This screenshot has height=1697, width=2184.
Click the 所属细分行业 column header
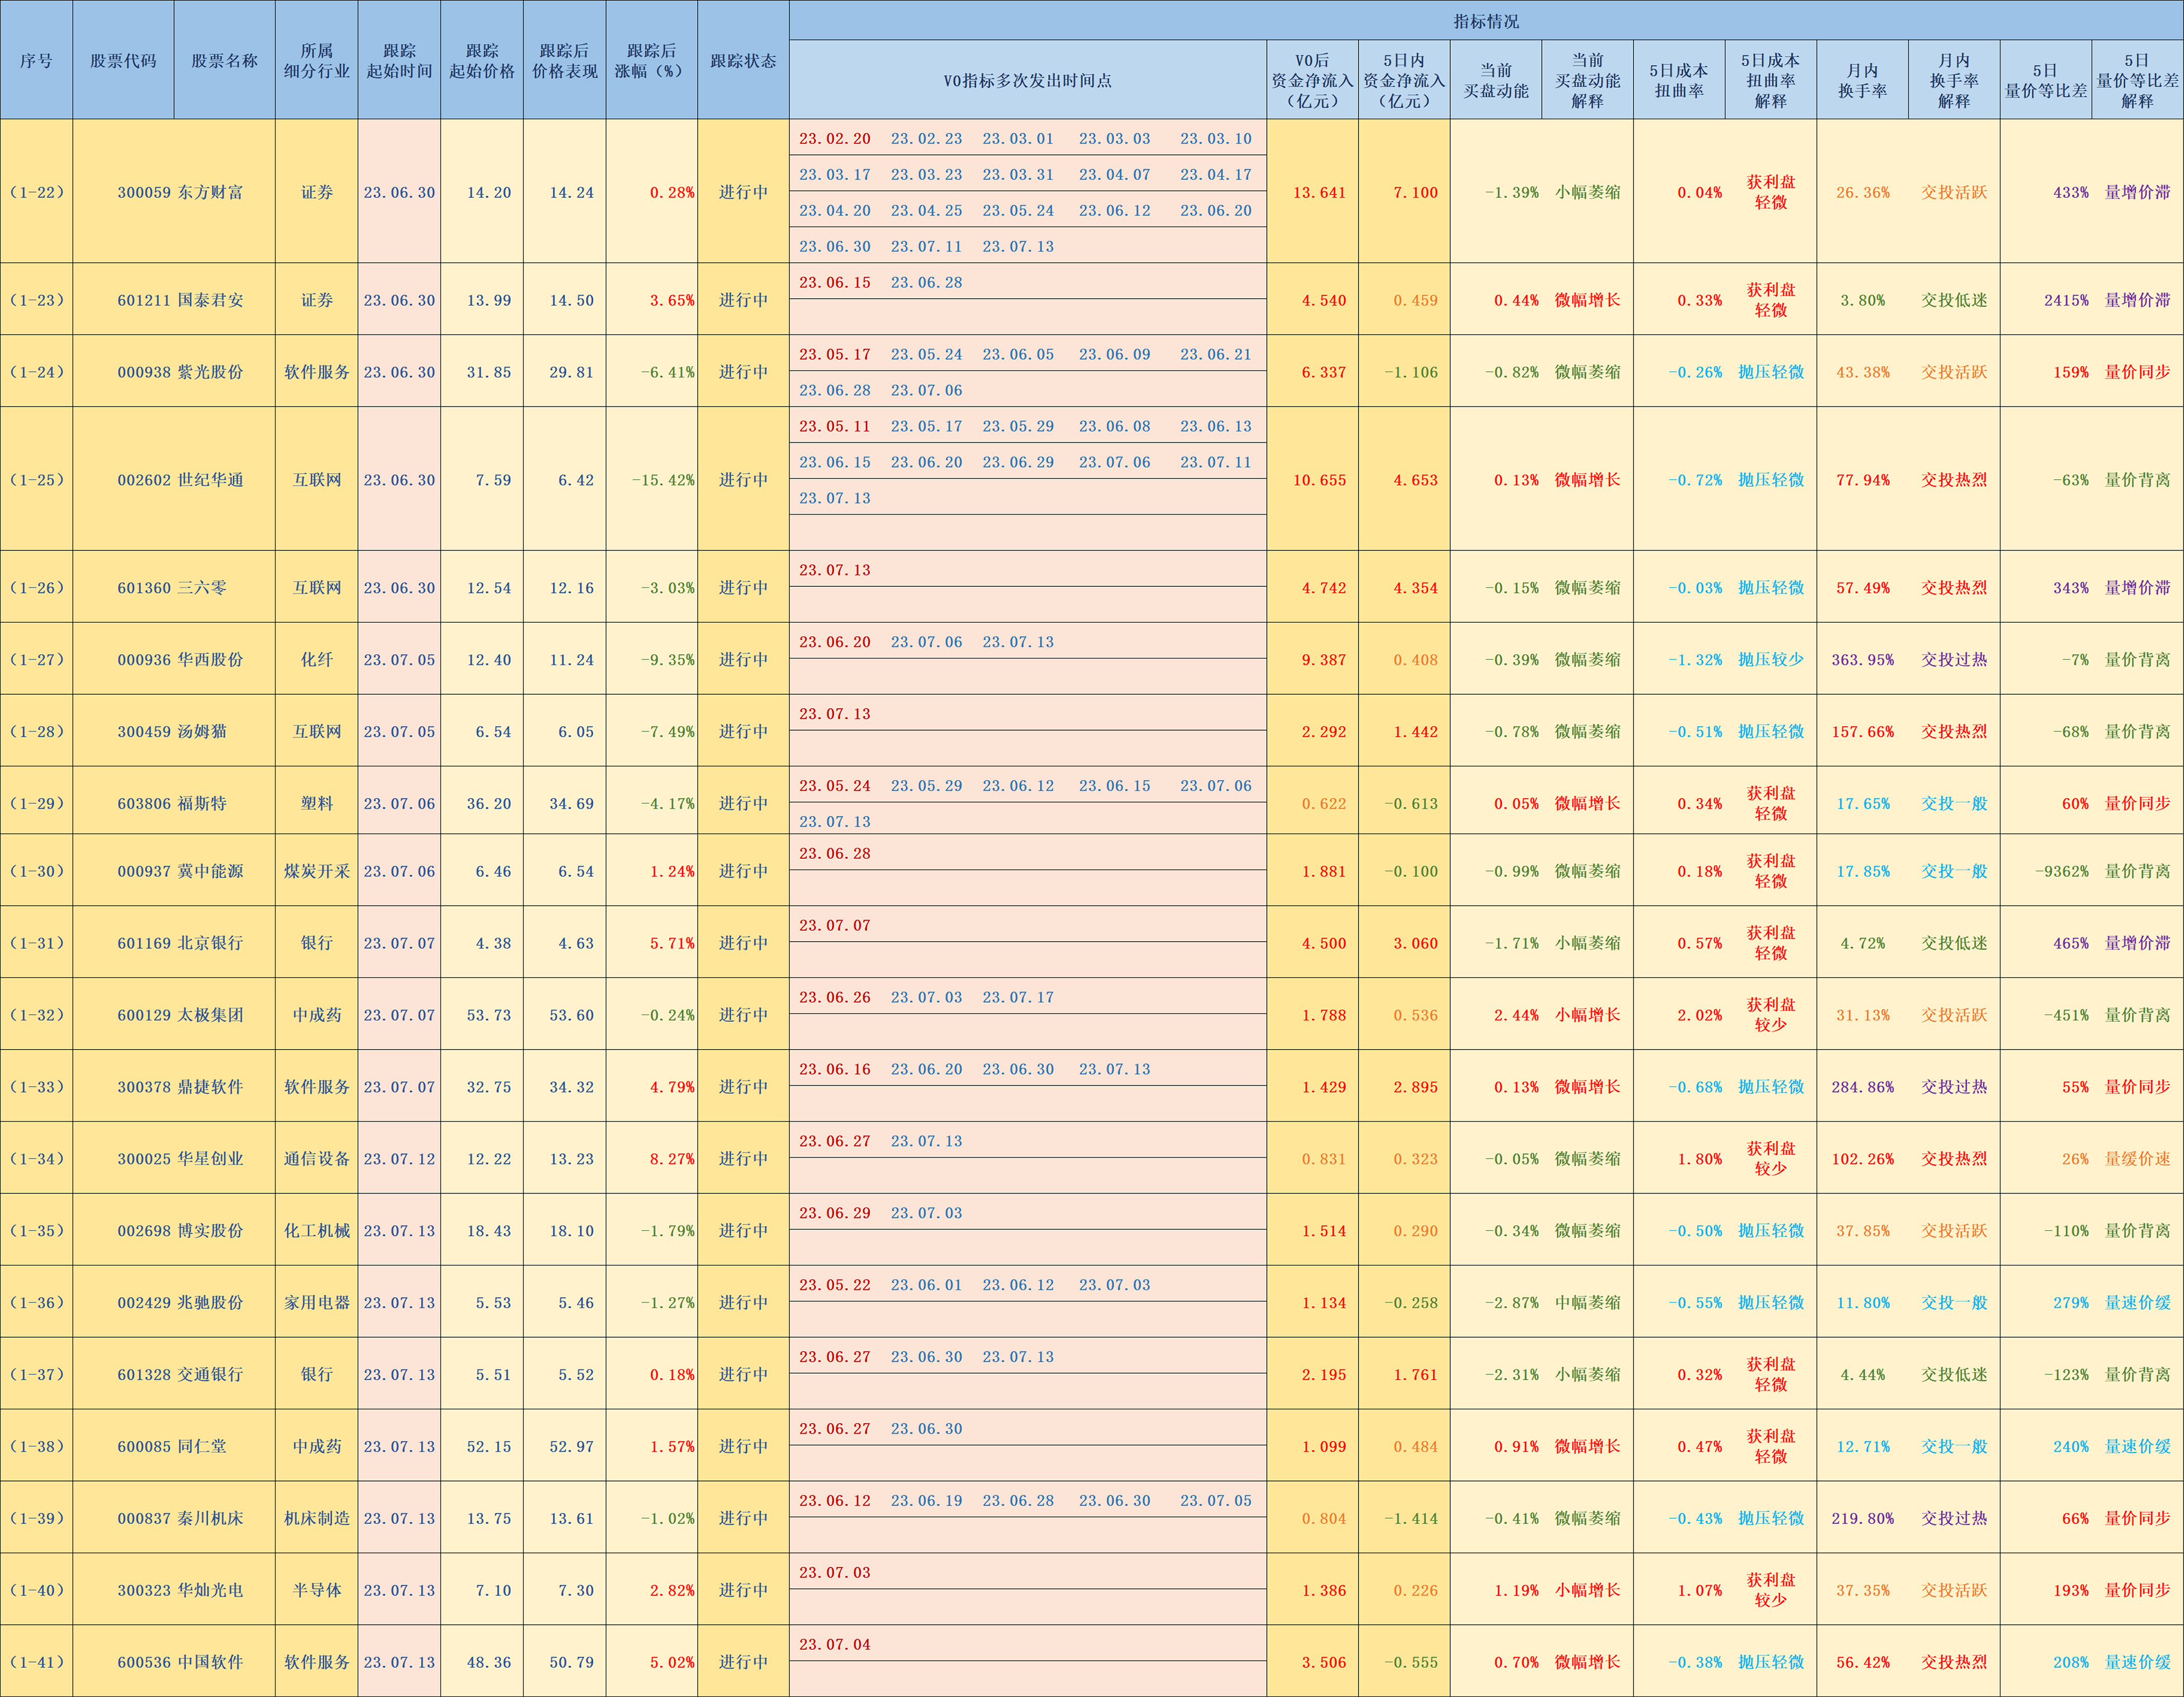coord(316,60)
